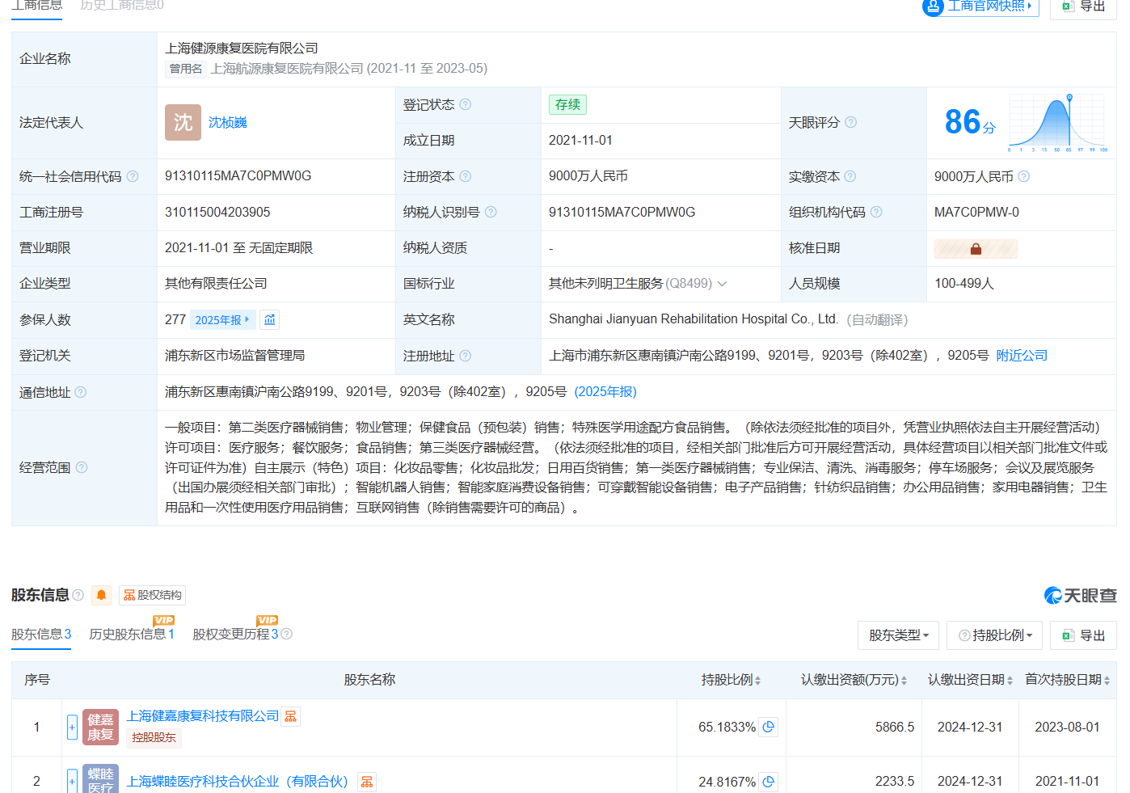Screen dimensions: 1130x793
Task: Show help icon next to 股东信息 heading
Action: [x=78, y=595]
